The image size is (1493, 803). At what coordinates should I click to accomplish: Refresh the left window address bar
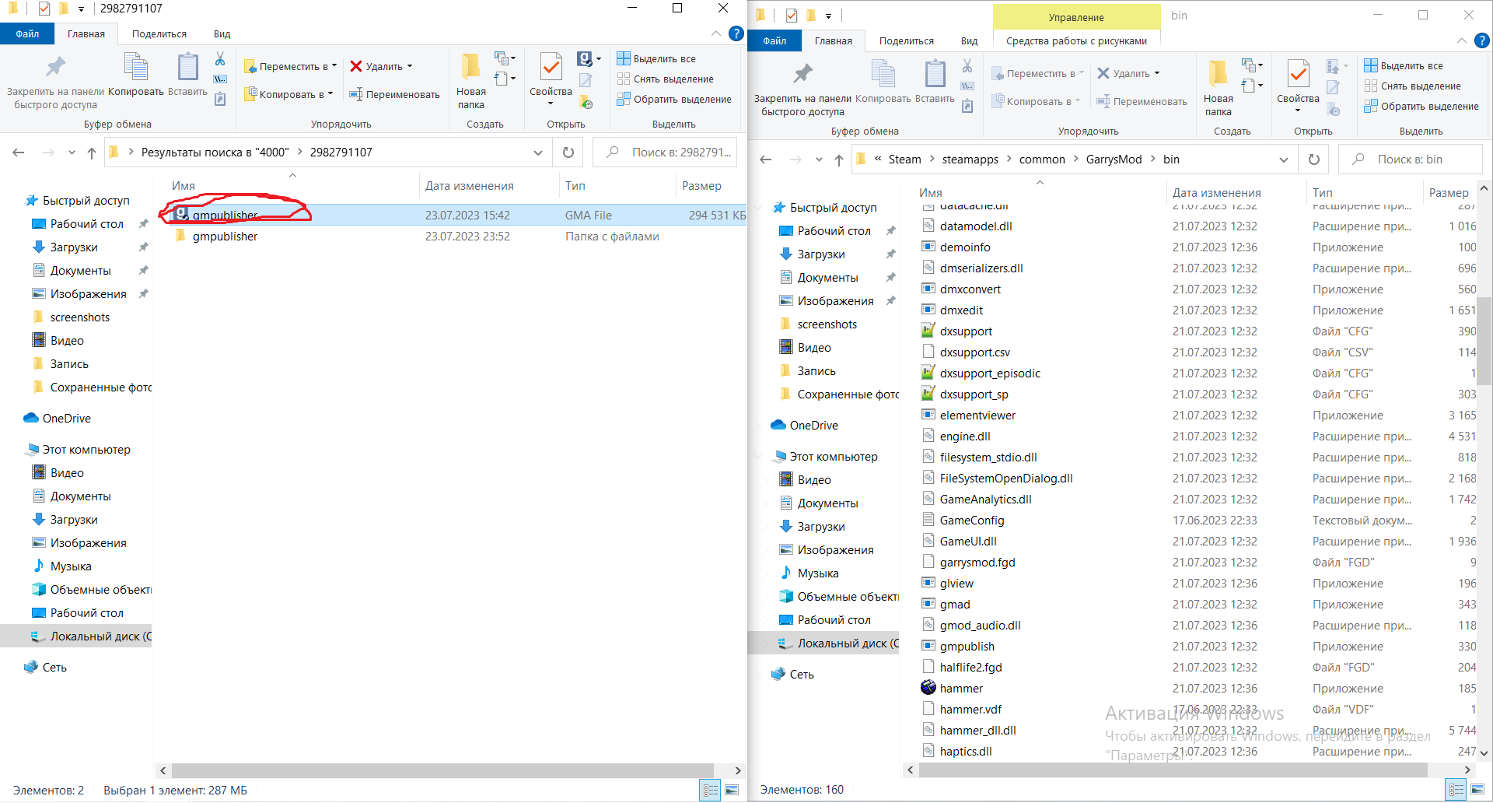coord(568,153)
